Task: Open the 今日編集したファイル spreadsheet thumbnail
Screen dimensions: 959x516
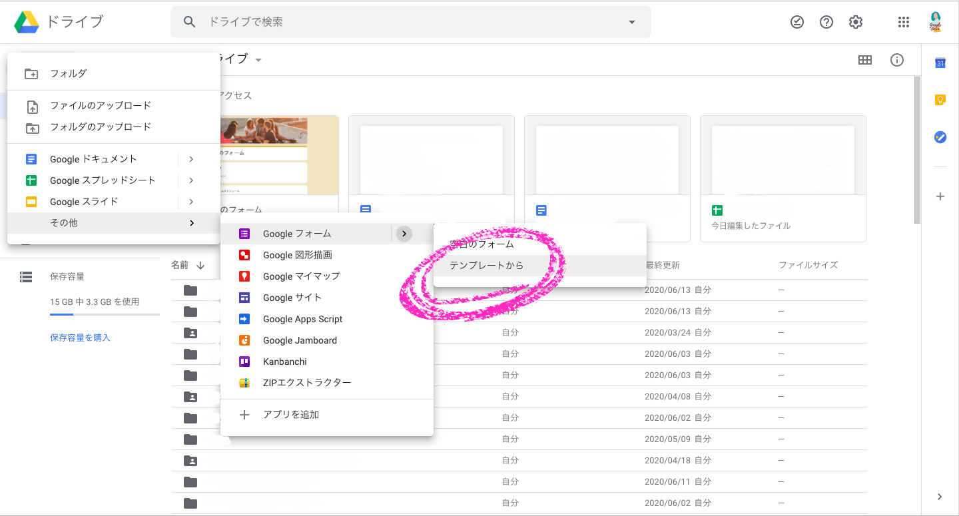Action: pyautogui.click(x=783, y=178)
